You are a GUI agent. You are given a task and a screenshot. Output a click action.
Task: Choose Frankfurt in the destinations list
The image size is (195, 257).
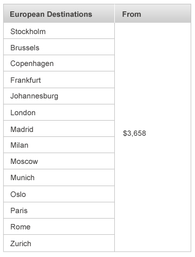tap(59, 80)
